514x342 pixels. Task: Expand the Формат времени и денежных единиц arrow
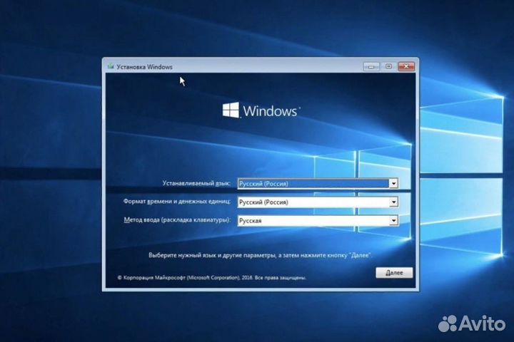click(393, 202)
